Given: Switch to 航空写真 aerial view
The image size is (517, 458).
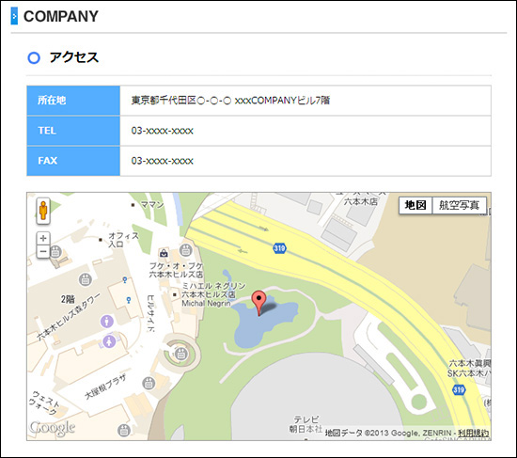Looking at the screenshot, I should click(x=459, y=205).
